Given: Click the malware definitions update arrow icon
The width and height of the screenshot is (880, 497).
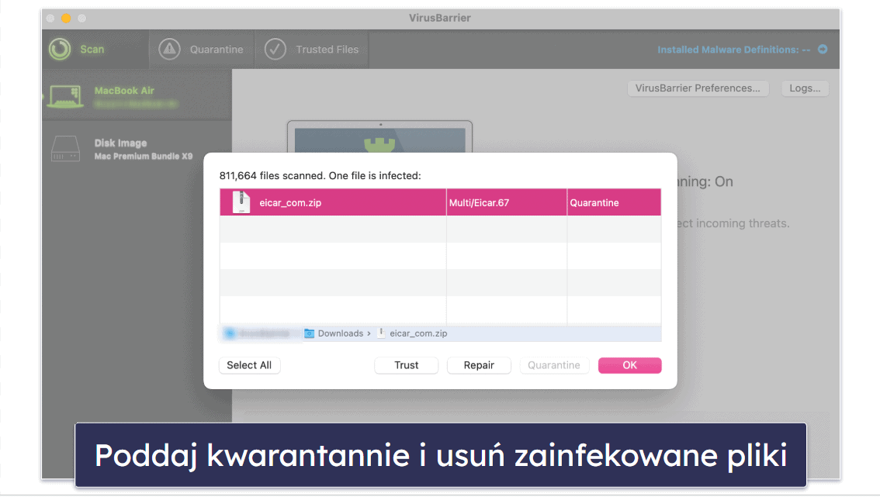Looking at the screenshot, I should coord(823,50).
